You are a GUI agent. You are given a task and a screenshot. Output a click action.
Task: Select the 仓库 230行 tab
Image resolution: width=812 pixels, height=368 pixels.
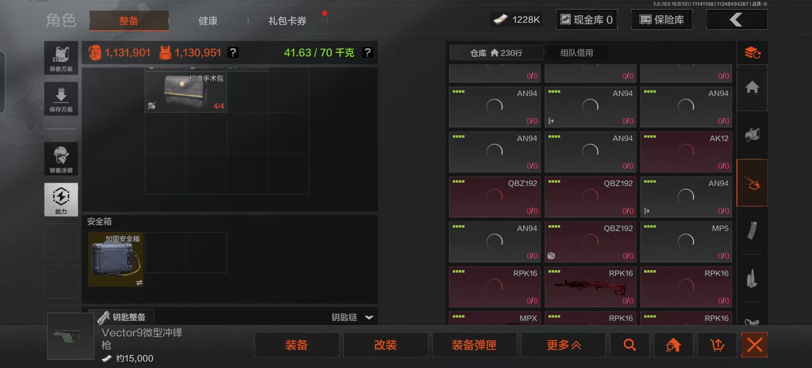tap(497, 53)
